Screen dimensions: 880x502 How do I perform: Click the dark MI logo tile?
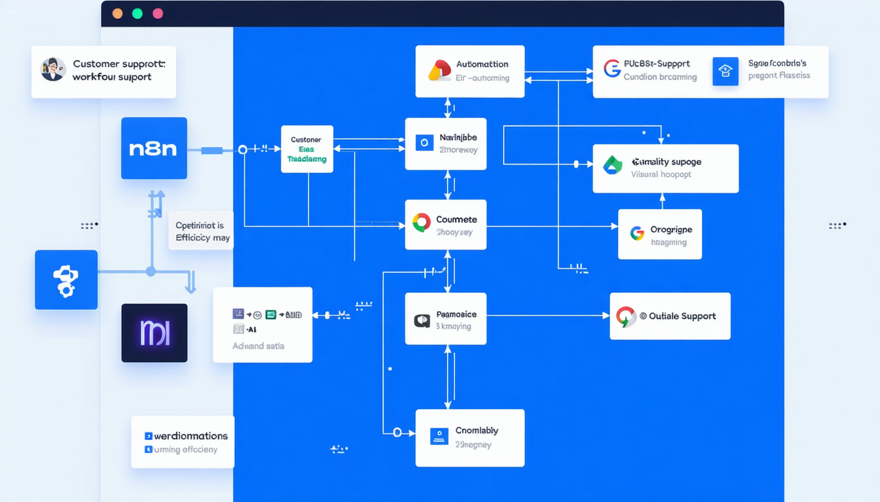point(155,333)
